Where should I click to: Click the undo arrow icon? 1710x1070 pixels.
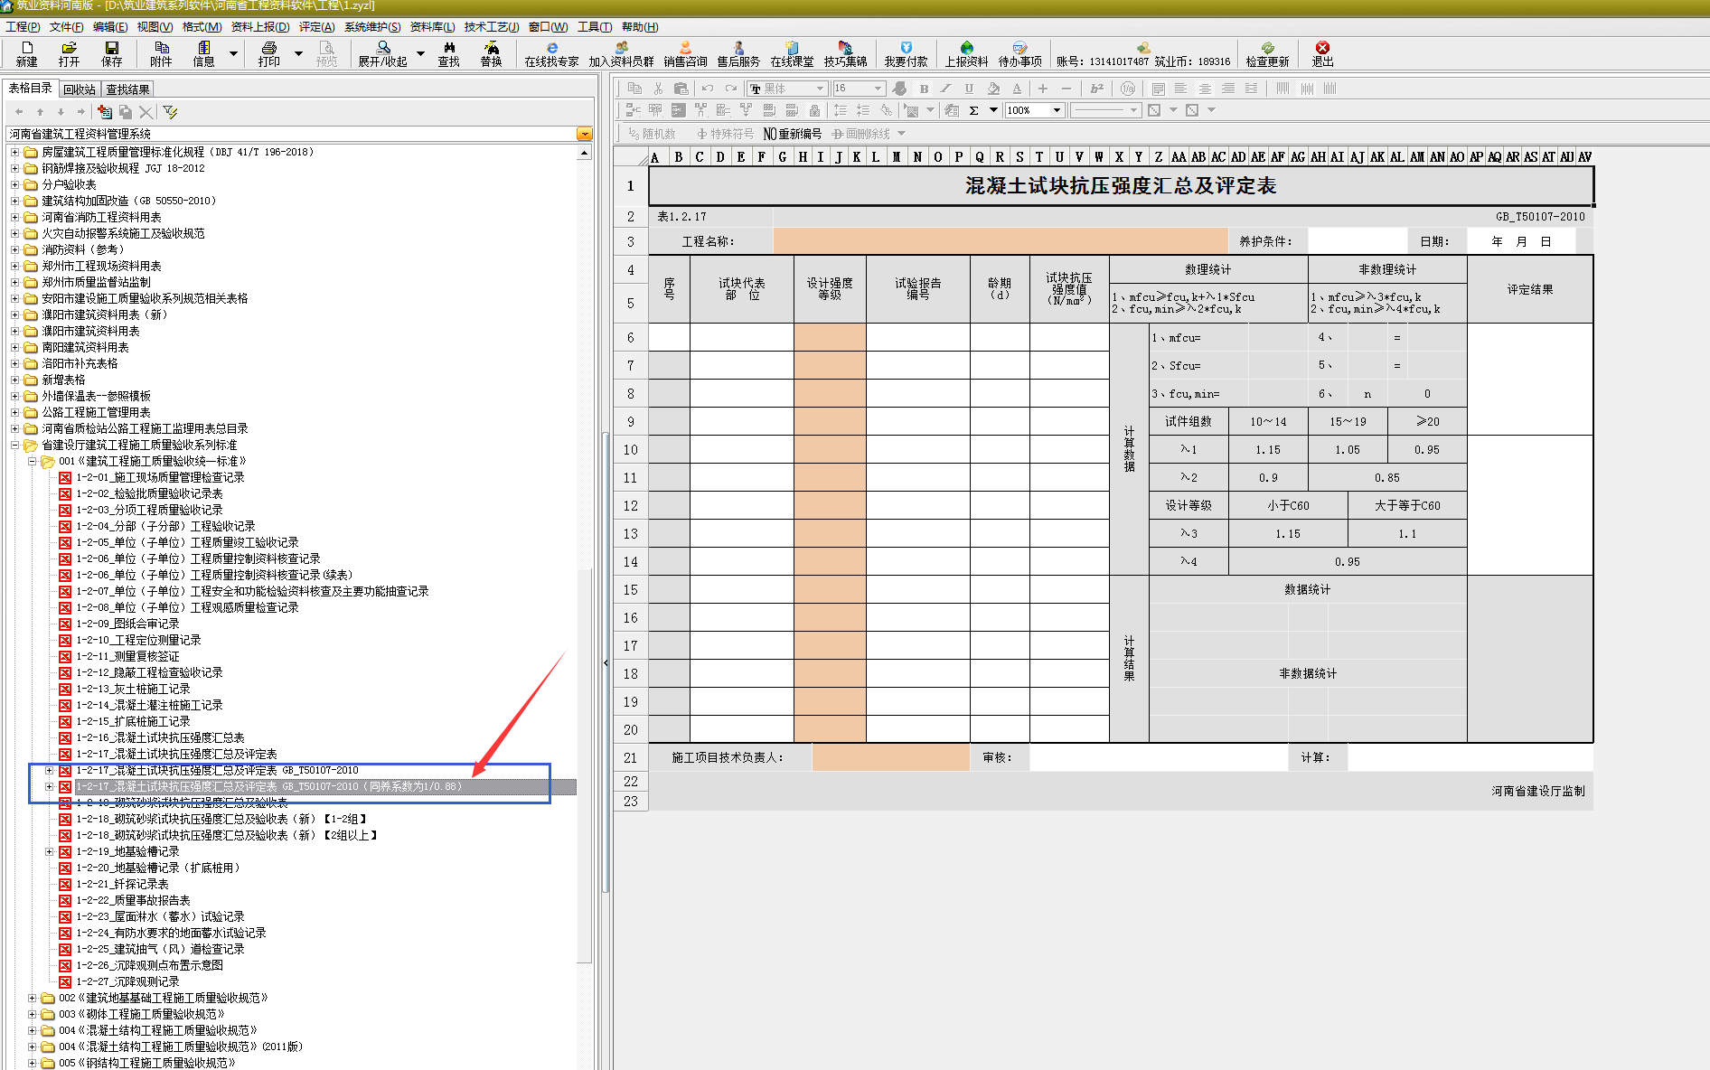708,89
